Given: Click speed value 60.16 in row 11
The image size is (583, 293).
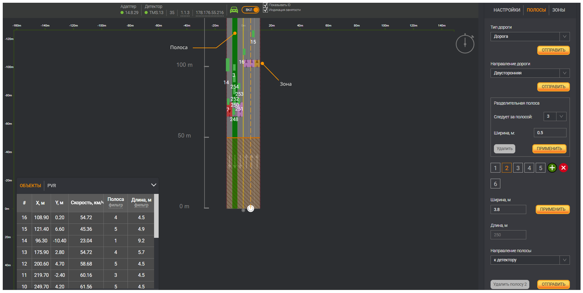Looking at the screenshot, I should 86,275.
